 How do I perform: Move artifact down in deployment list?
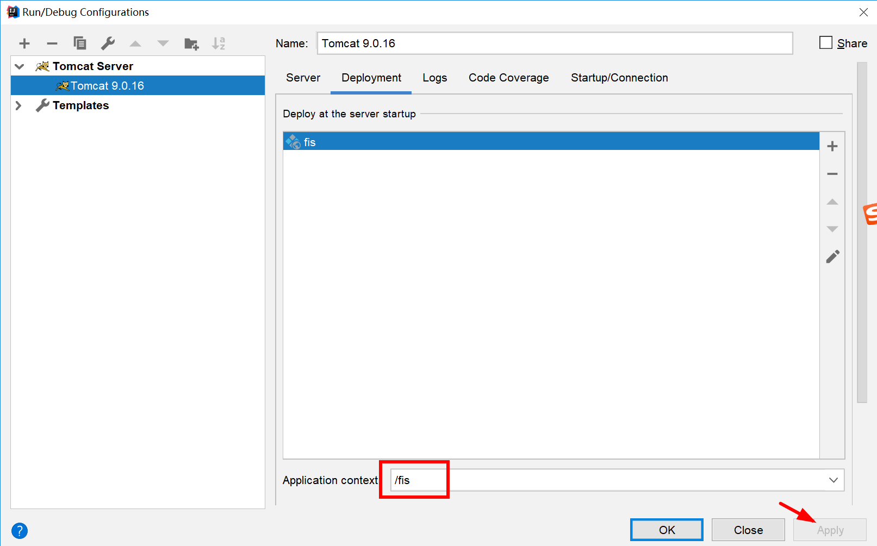pyautogui.click(x=832, y=229)
